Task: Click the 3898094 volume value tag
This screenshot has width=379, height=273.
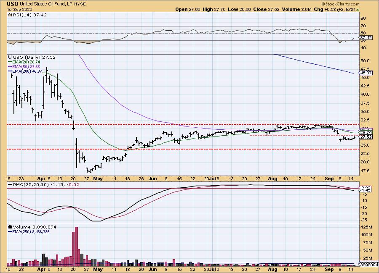Action: [369, 265]
